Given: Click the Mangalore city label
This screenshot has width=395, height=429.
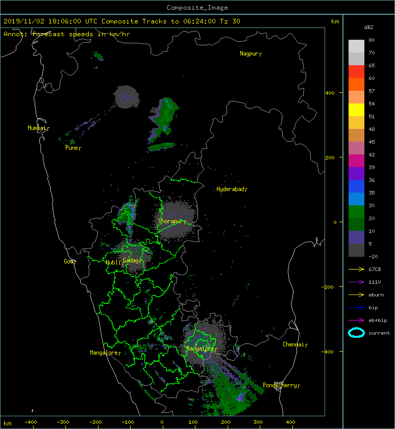Looking at the screenshot, I should point(105,353).
